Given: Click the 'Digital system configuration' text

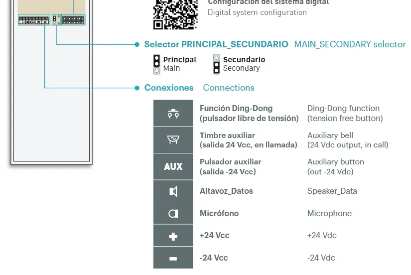Looking at the screenshot, I should tap(257, 12).
